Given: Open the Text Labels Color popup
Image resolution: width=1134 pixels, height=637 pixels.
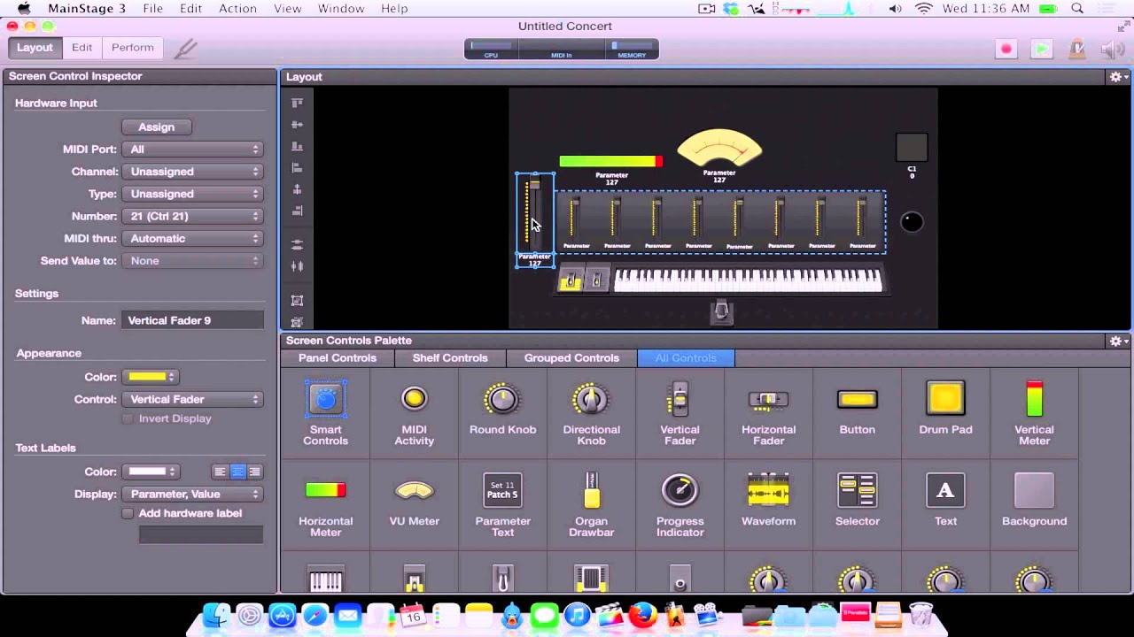Looking at the screenshot, I should pyautogui.click(x=151, y=472).
